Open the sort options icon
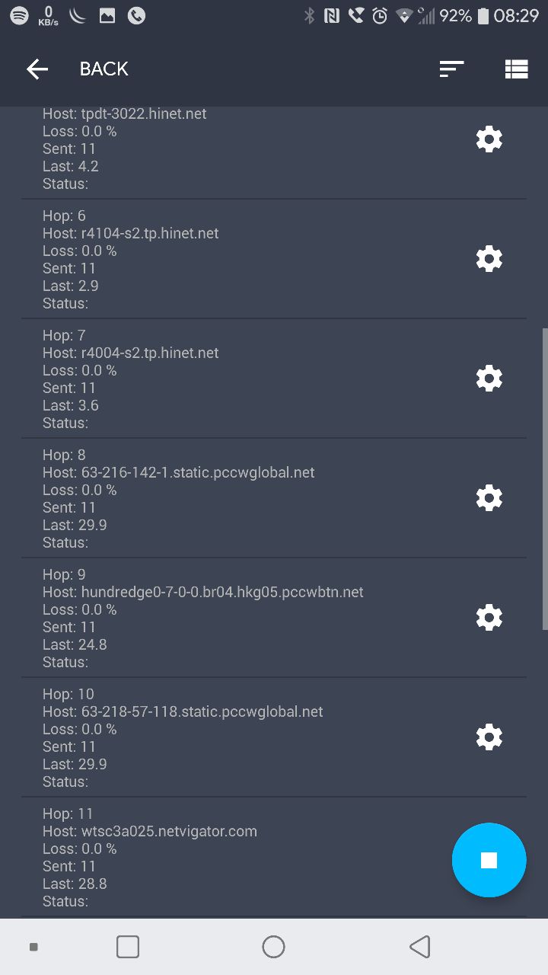The height and width of the screenshot is (975, 548). [451, 69]
